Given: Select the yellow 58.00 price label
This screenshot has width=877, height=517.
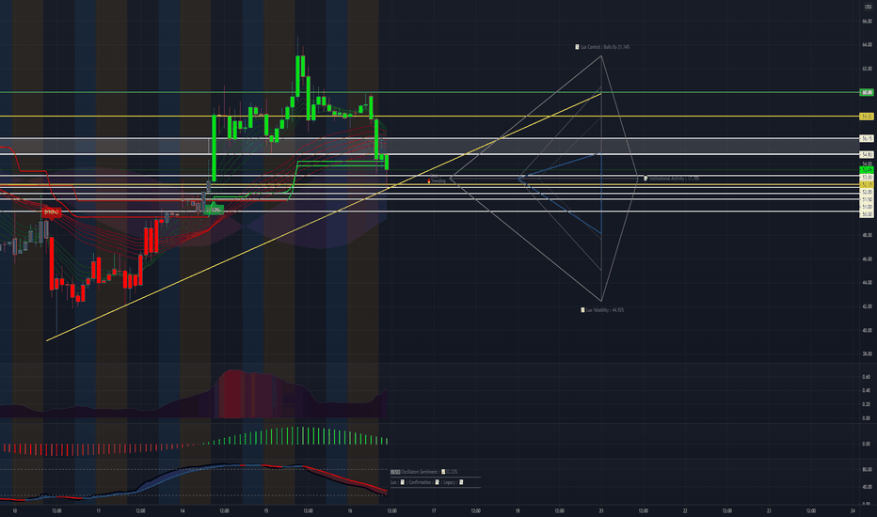Looking at the screenshot, I should [x=867, y=117].
